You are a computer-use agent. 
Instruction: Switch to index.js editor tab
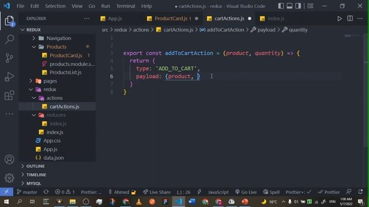pyautogui.click(x=276, y=18)
